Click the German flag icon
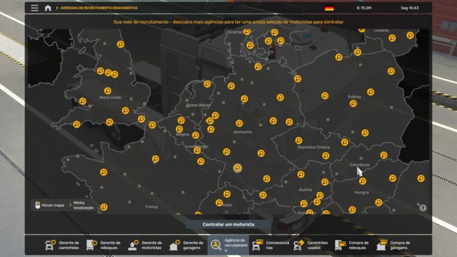457x257 pixels. point(329,8)
